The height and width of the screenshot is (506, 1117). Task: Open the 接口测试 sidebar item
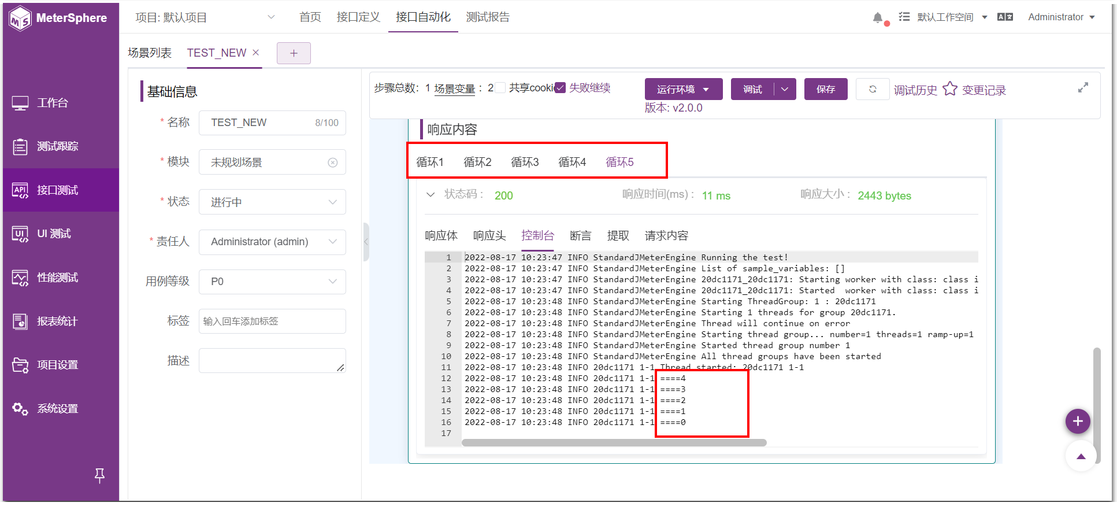[x=61, y=190]
